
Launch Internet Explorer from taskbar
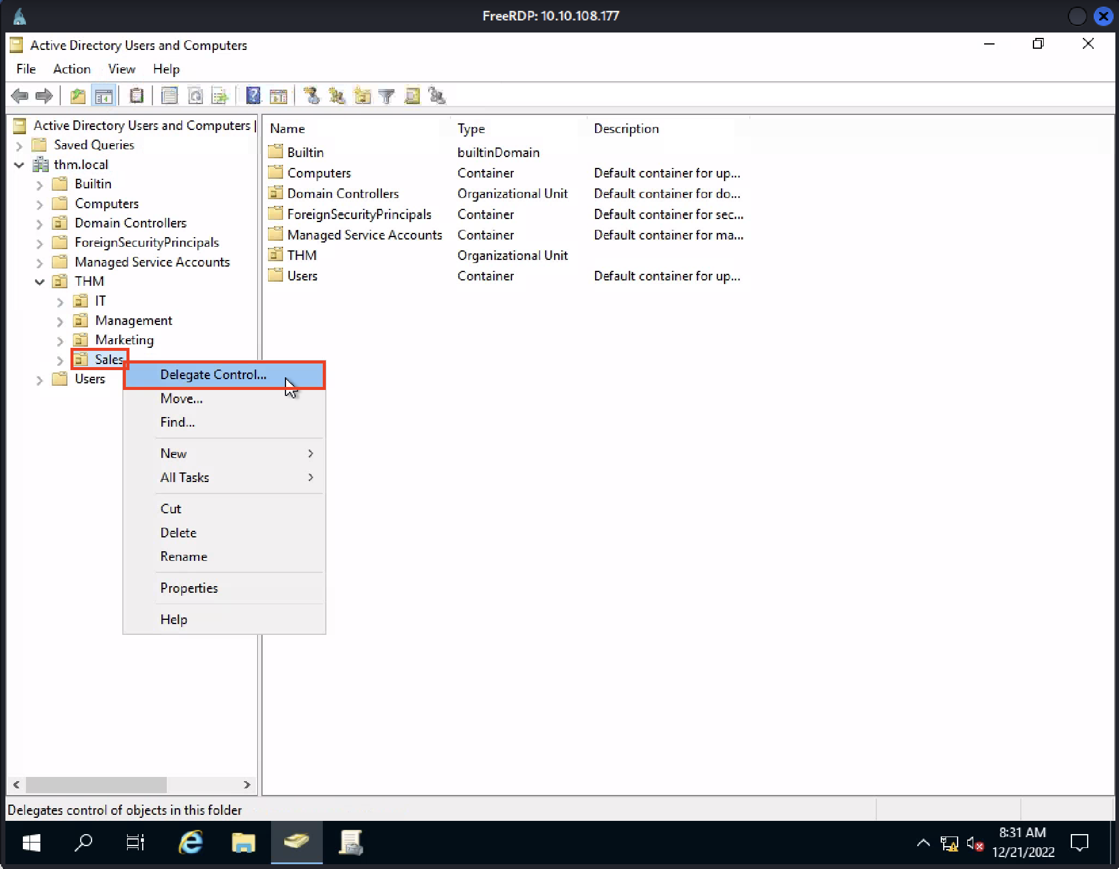pos(191,843)
